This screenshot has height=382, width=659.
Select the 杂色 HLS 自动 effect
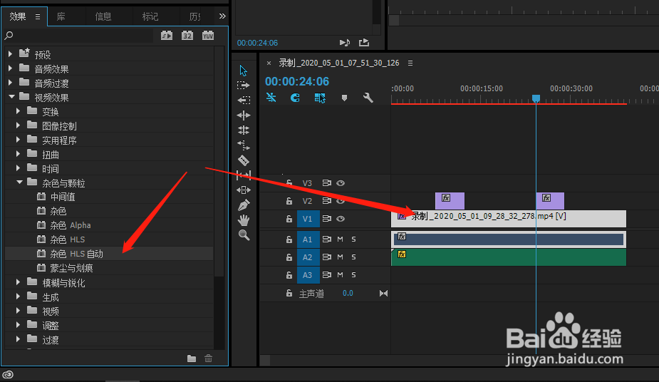76,254
